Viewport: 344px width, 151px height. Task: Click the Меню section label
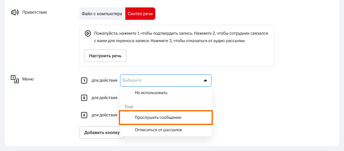[28, 79]
